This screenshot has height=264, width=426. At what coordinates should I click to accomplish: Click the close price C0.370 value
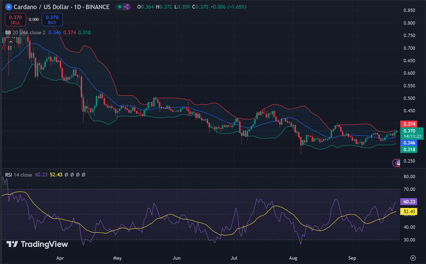click(x=200, y=7)
